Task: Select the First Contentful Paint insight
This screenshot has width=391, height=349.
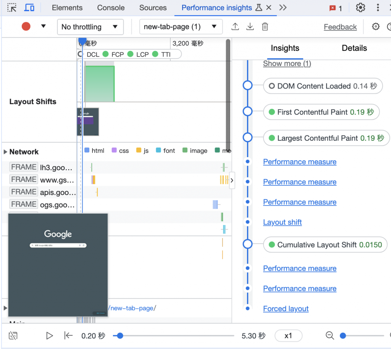Action: click(x=322, y=112)
